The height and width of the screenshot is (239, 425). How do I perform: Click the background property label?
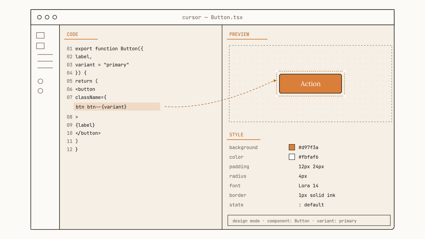pyautogui.click(x=243, y=147)
